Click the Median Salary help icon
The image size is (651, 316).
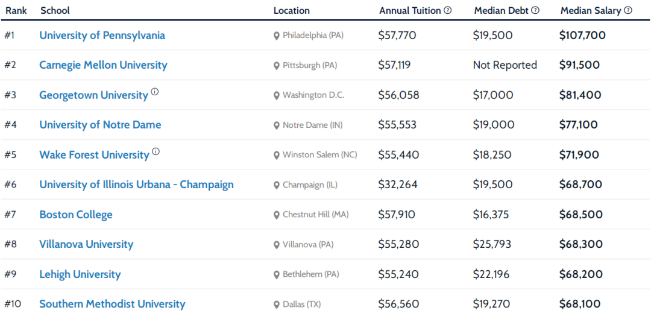[x=628, y=10]
